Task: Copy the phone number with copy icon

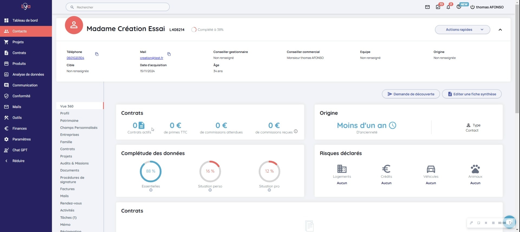Action: [x=97, y=54]
